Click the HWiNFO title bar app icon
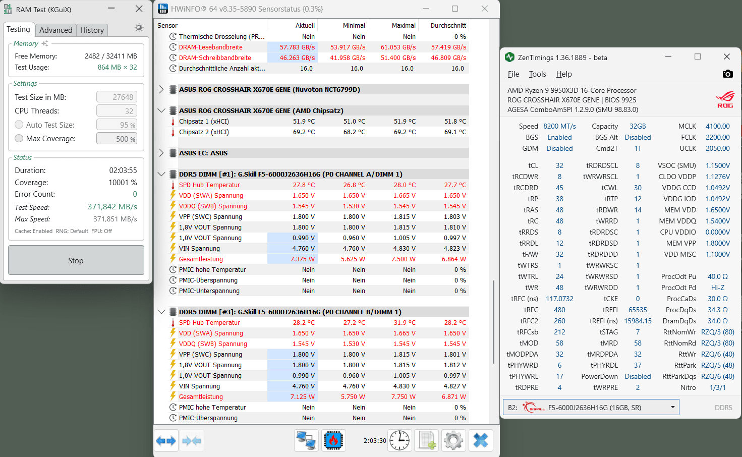This screenshot has width=742, height=457. point(163,9)
